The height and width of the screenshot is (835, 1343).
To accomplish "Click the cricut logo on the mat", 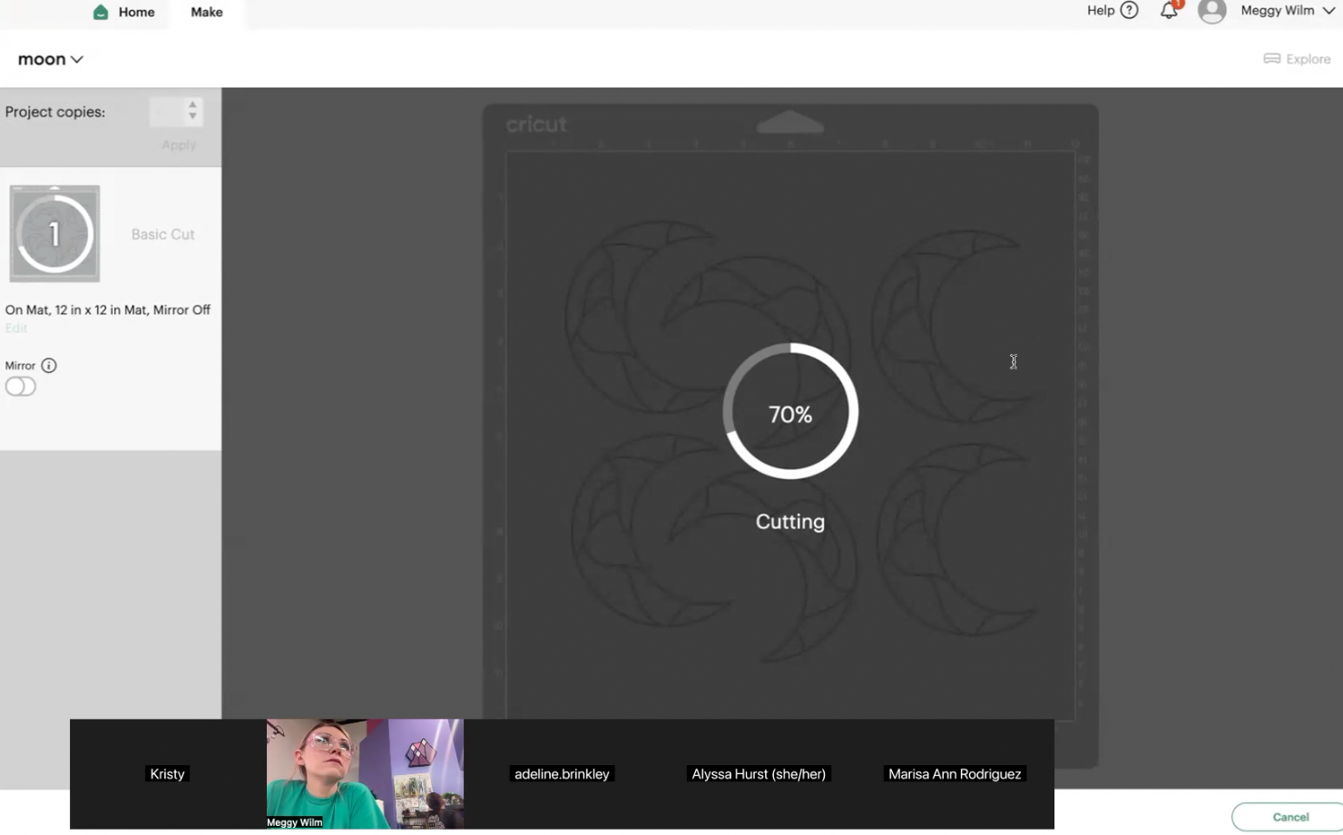I will pyautogui.click(x=536, y=124).
